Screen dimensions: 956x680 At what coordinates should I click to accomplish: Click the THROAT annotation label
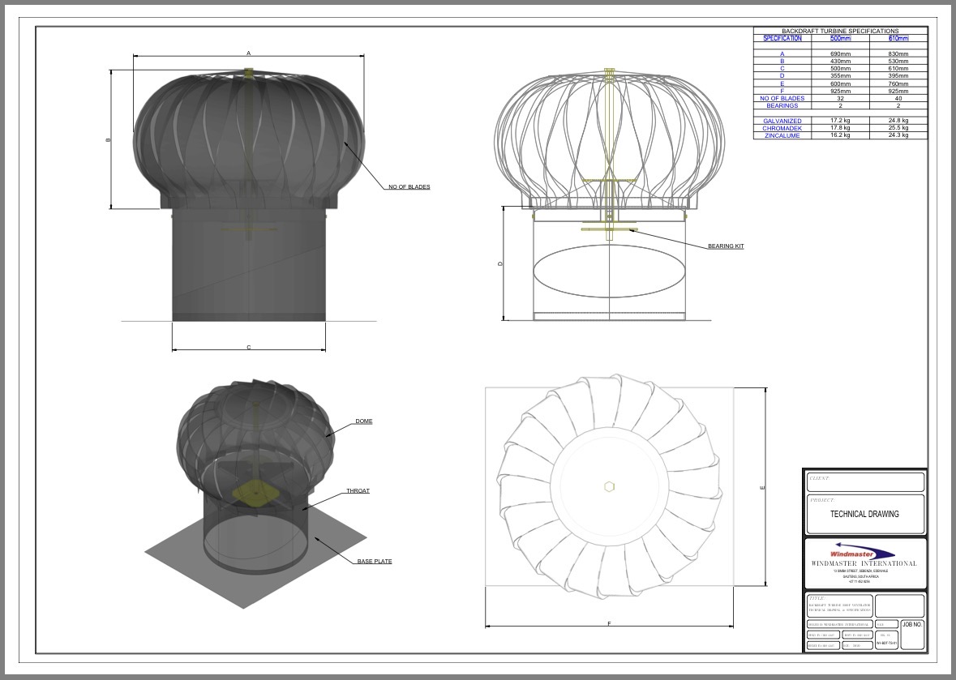click(x=358, y=491)
